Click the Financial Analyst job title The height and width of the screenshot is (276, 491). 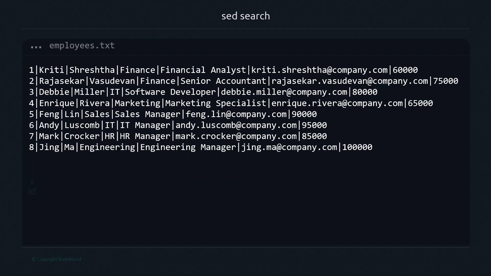pos(203,70)
